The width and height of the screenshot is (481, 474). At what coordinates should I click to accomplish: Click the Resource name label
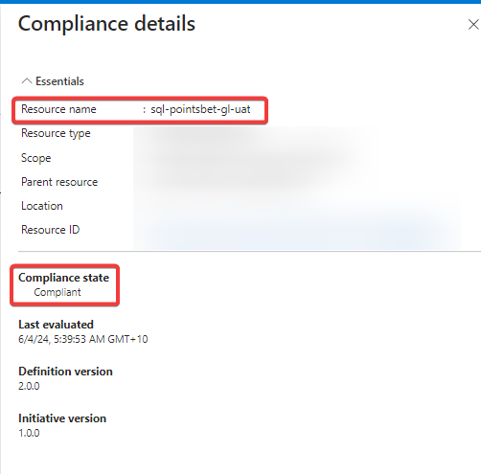[x=58, y=109]
